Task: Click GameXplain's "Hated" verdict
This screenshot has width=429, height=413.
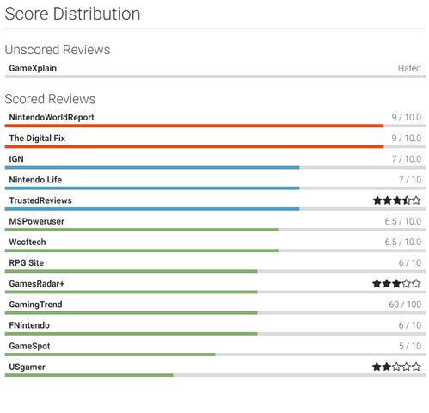Action: (x=409, y=68)
